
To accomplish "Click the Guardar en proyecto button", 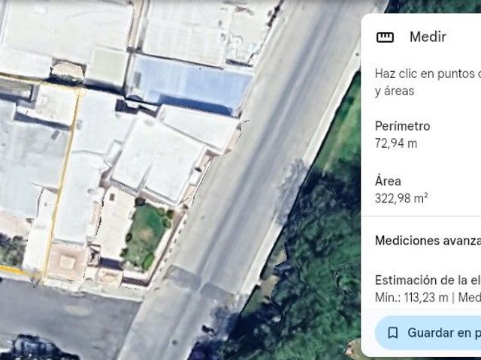I will tap(428, 333).
